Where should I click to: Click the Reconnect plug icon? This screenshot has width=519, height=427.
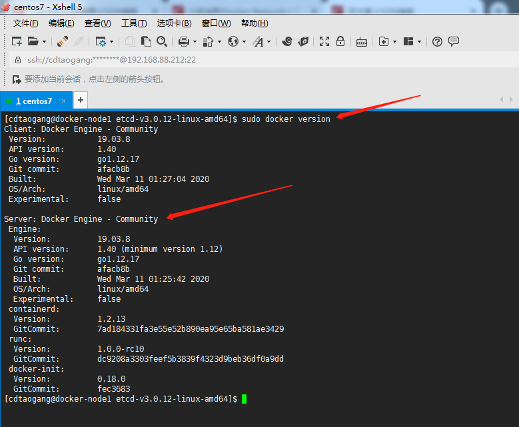pos(62,41)
